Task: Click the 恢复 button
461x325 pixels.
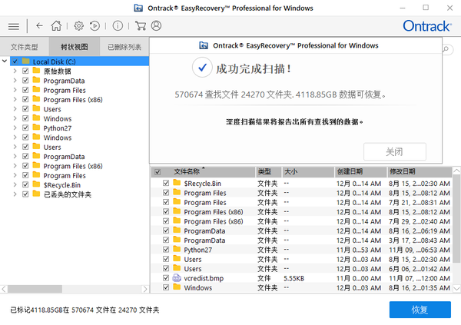Action: click(x=420, y=310)
